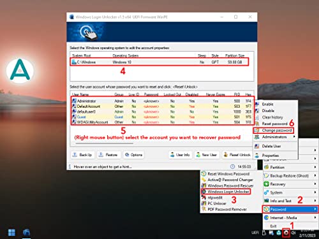
Task: Click the launcher tray icon with red circle
Action: coord(286,233)
